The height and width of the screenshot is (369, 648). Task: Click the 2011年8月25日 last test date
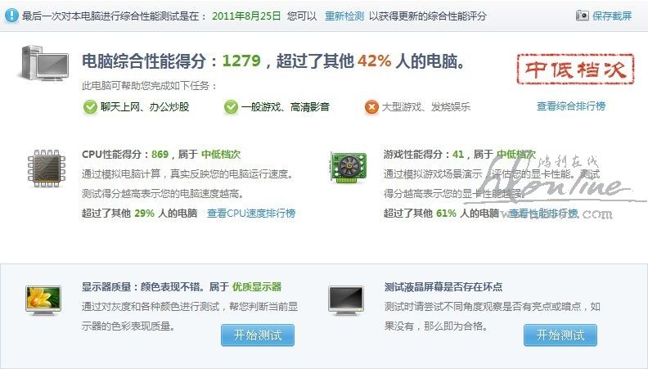[x=246, y=16]
